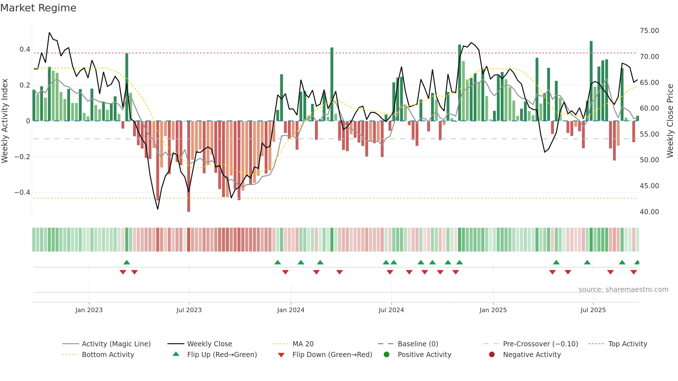Click the Top Activity legend entry
The image size is (678, 381).
[x=618, y=344]
